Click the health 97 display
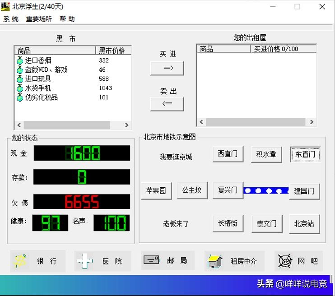335x296 pixels. pos(50,223)
